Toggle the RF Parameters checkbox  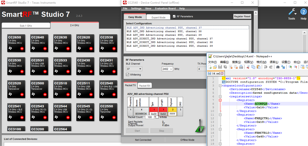(174, 16)
